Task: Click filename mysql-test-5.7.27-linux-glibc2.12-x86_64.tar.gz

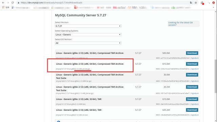Action: 75,94
